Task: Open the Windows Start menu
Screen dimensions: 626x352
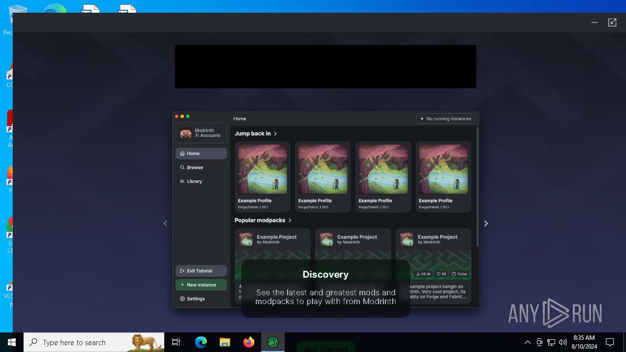Action: (x=12, y=342)
